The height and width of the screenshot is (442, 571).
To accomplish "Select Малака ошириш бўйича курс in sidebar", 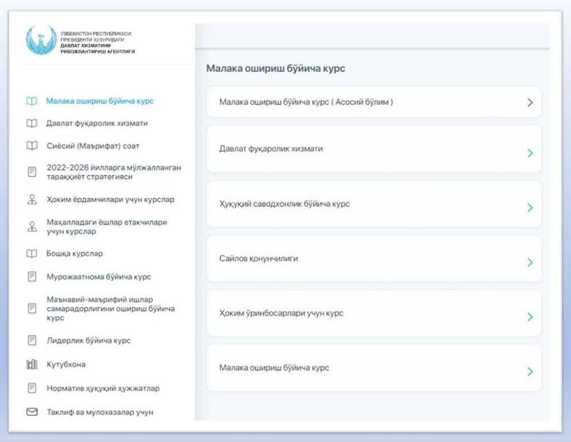I will tap(100, 101).
